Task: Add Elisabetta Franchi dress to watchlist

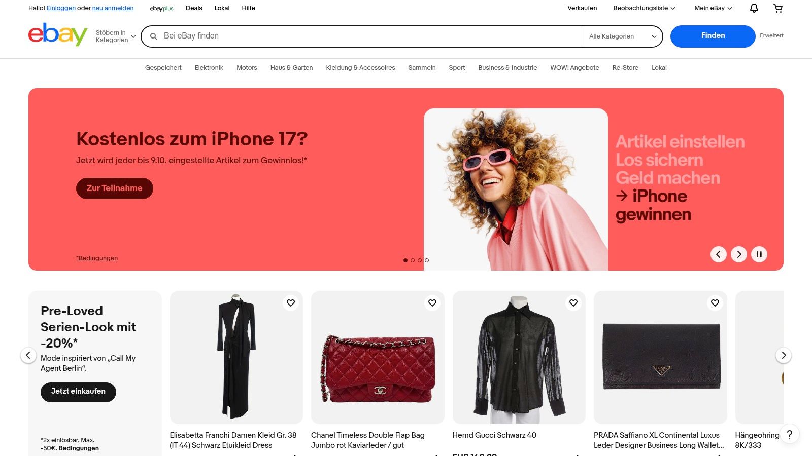Action: (x=291, y=303)
